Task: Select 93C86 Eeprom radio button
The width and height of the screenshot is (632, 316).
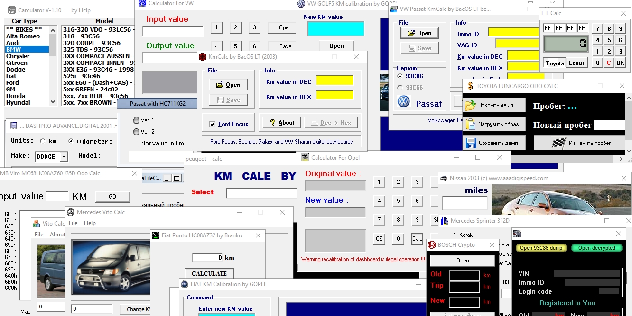Action: 400,76
